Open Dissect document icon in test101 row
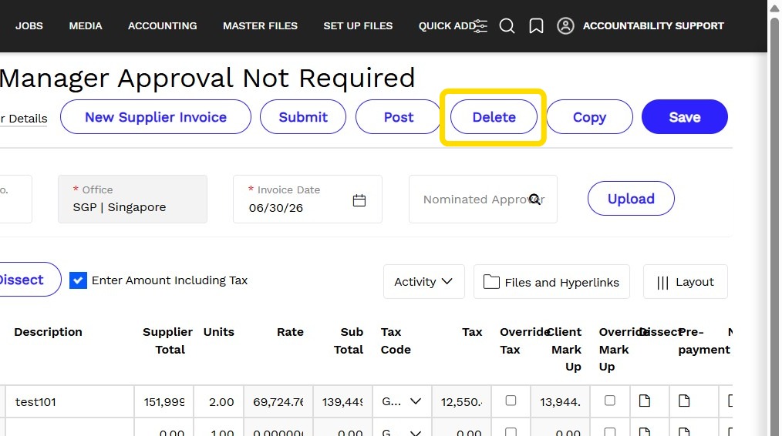The width and height of the screenshot is (782, 436). [x=645, y=401]
